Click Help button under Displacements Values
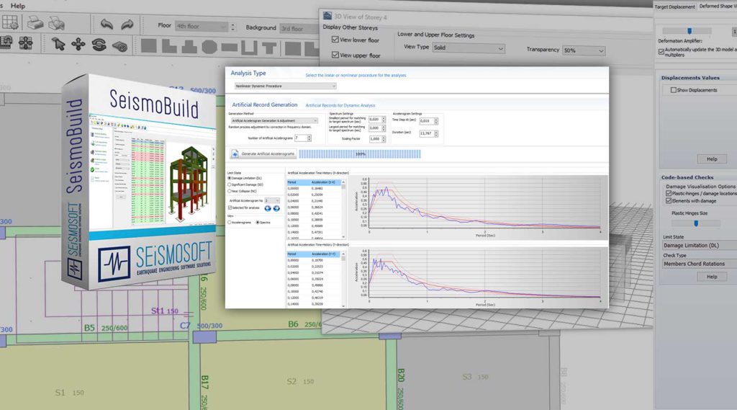The height and width of the screenshot is (410, 737). click(x=712, y=159)
